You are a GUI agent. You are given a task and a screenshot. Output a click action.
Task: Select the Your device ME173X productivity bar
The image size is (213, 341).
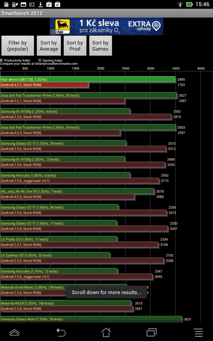coord(88,79)
